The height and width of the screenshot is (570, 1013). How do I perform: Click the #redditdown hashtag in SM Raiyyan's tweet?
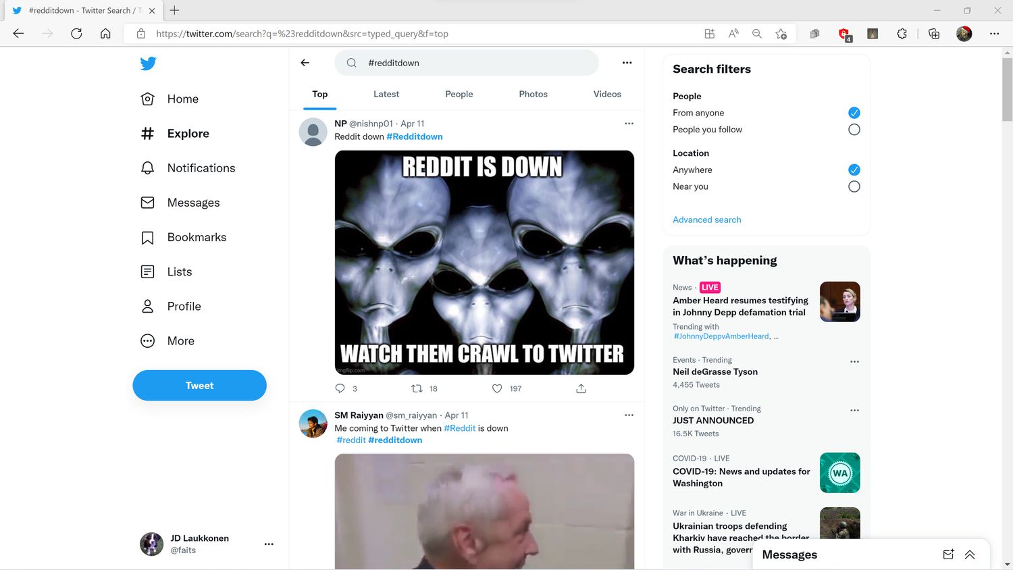395,440
